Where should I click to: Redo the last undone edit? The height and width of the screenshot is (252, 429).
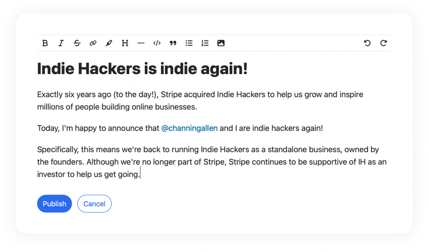pyautogui.click(x=384, y=43)
